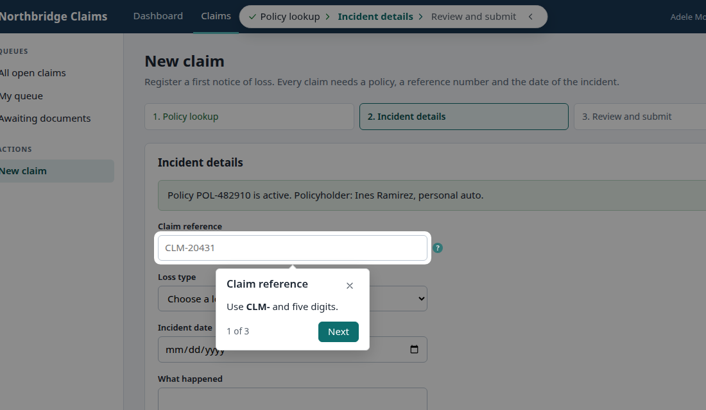Click the policy POL-482910 active banner
Viewport: 706px width, 410px height.
[x=432, y=195]
